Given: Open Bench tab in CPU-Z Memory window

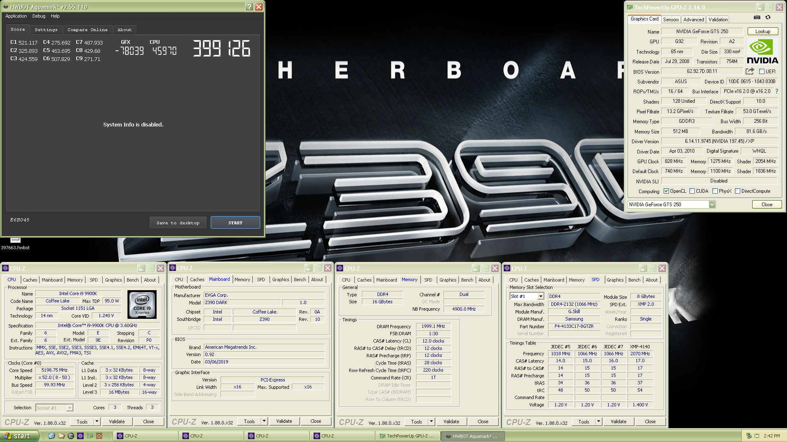Looking at the screenshot, I should [x=467, y=280].
